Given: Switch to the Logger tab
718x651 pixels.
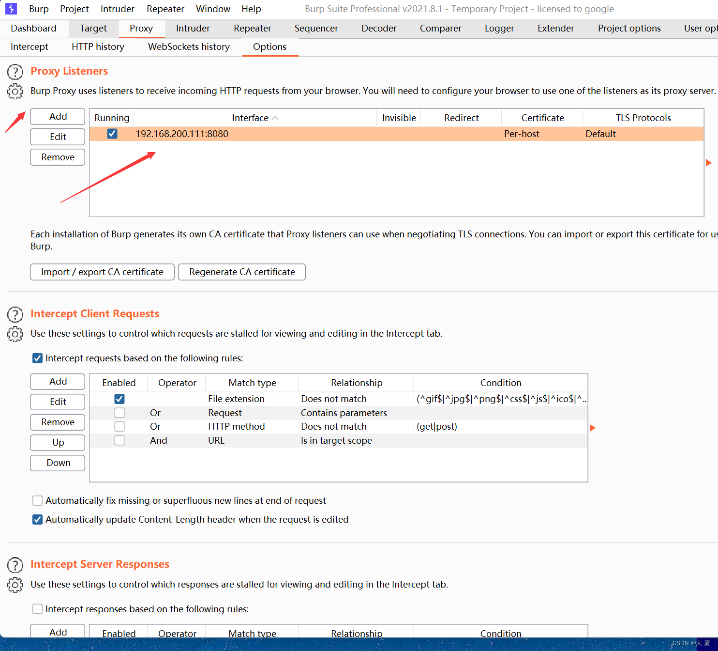Looking at the screenshot, I should click(x=499, y=28).
